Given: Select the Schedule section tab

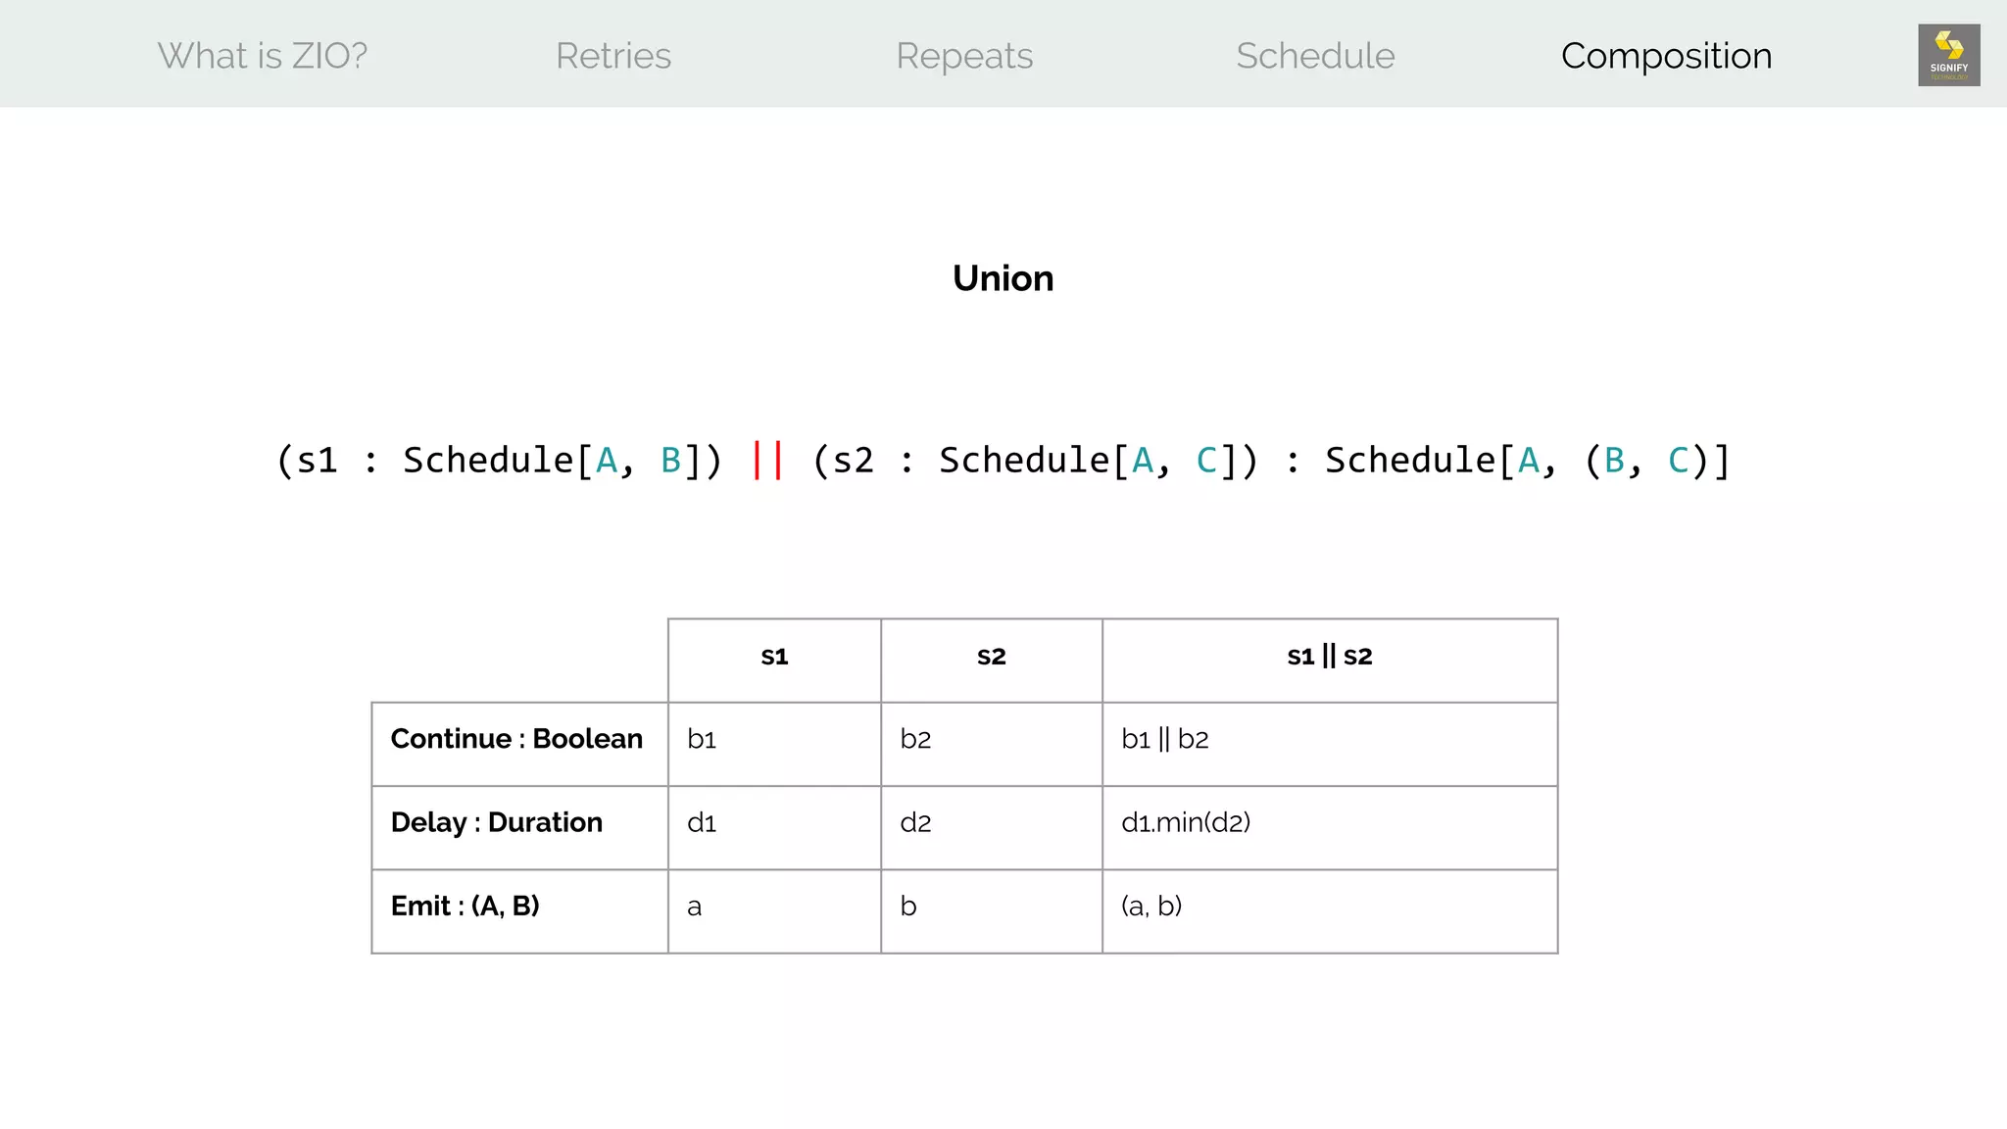Looking at the screenshot, I should pos(1315,56).
